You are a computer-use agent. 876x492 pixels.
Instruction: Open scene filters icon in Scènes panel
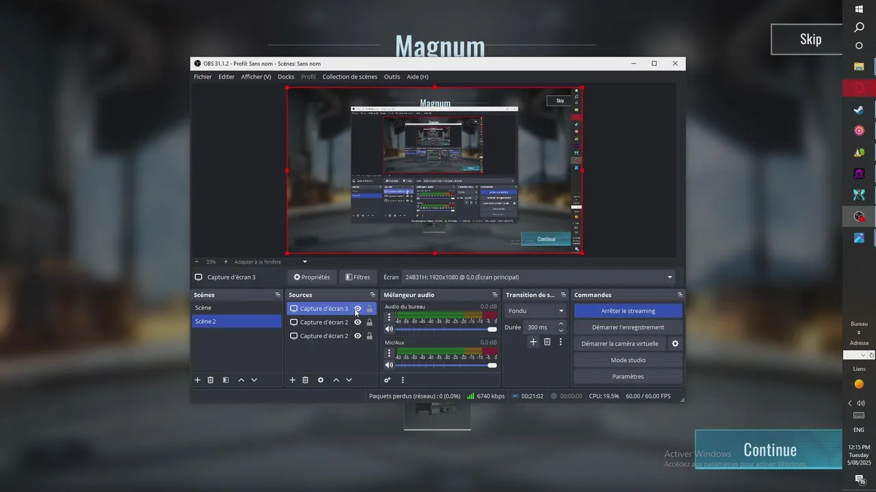(x=226, y=380)
